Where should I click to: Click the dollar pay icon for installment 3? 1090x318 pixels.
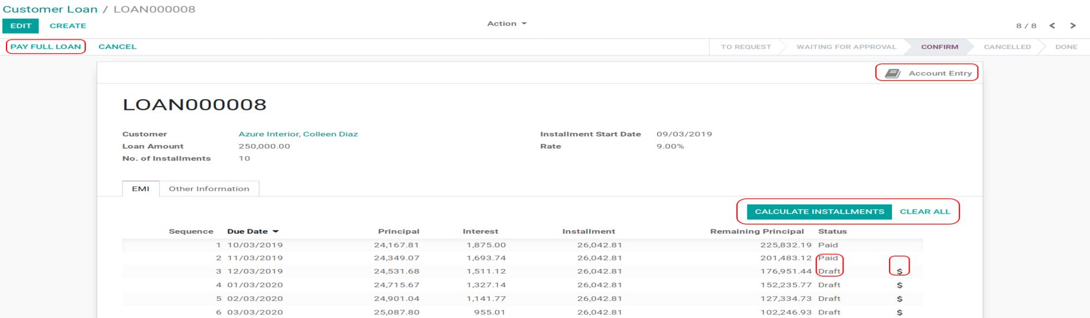899,271
